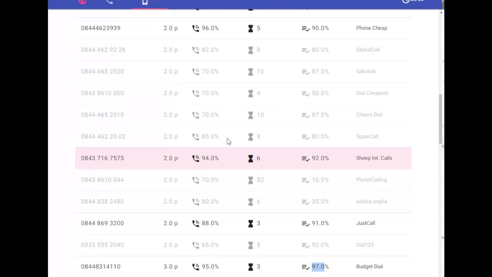This screenshot has width=492, height=277.
Task: Click call icon in Phone Cheap row
Action: click(x=196, y=28)
